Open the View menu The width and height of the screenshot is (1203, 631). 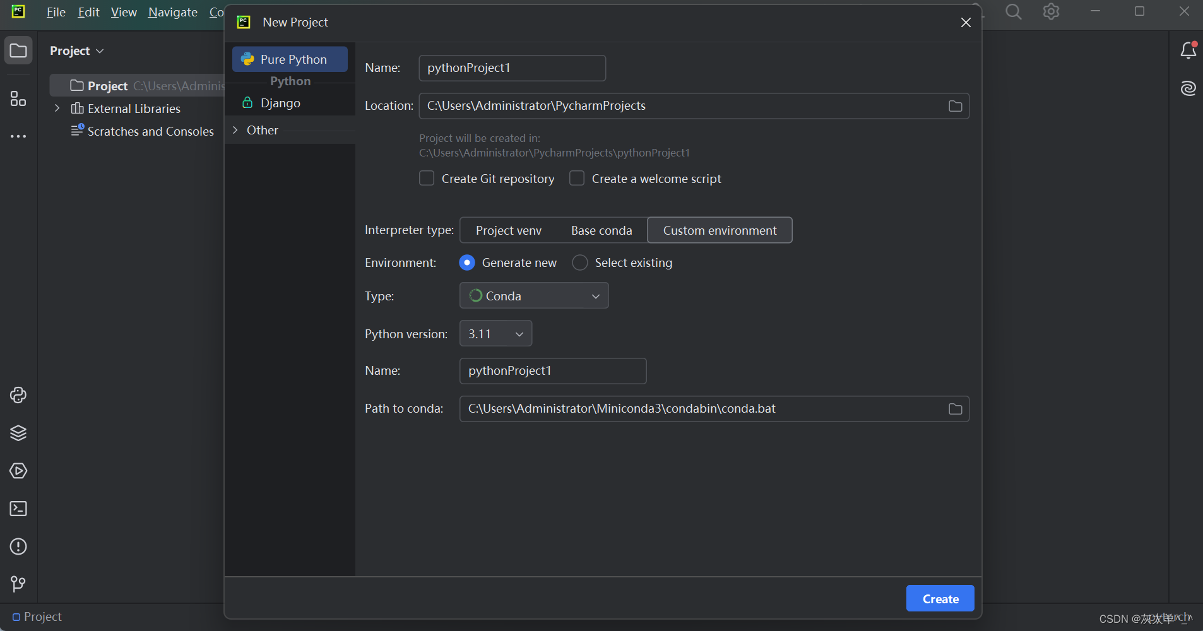tap(124, 12)
